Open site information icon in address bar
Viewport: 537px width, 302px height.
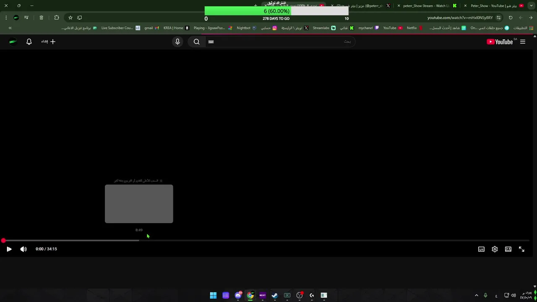click(498, 18)
